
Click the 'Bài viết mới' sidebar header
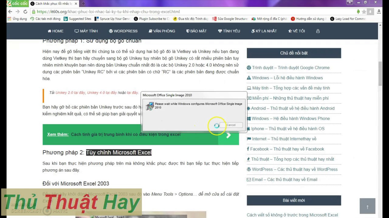click(294, 200)
